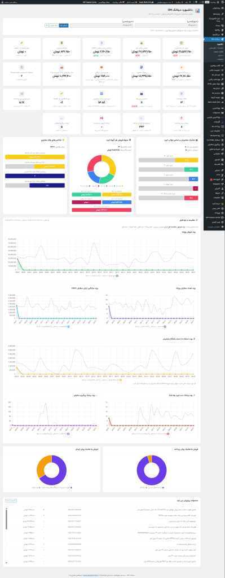Open Snippets in the sidebar
Image resolution: width=225 pixels, height=578 pixels.
(x=214, y=184)
